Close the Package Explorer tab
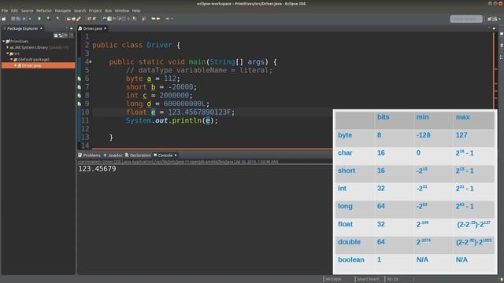 [41, 28]
